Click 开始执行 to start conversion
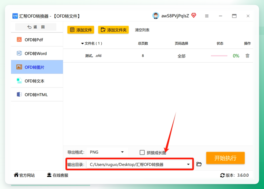The height and width of the screenshot is (189, 264). 226,158
